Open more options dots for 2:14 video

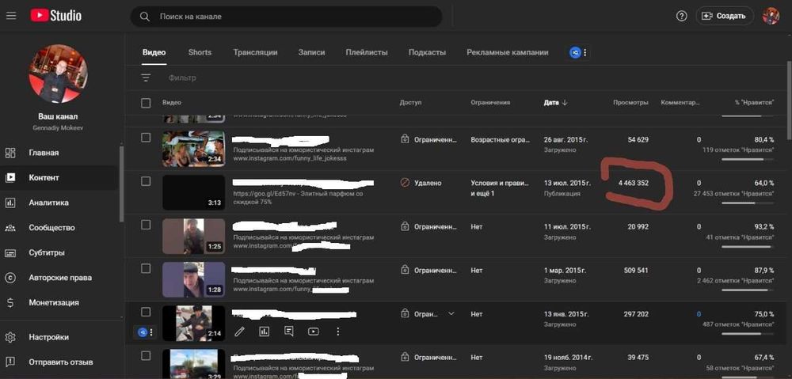[x=338, y=332]
